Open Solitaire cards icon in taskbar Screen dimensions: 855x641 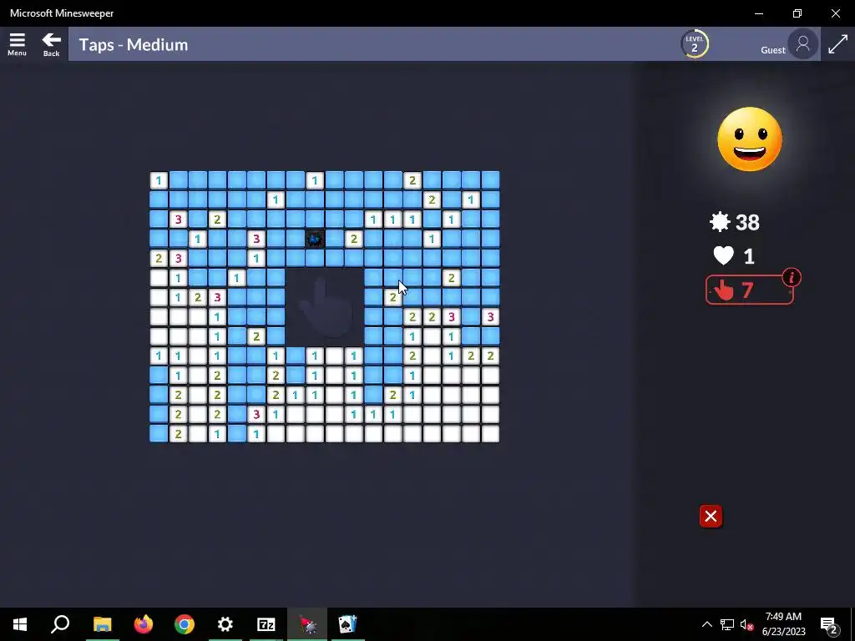pyautogui.click(x=348, y=624)
